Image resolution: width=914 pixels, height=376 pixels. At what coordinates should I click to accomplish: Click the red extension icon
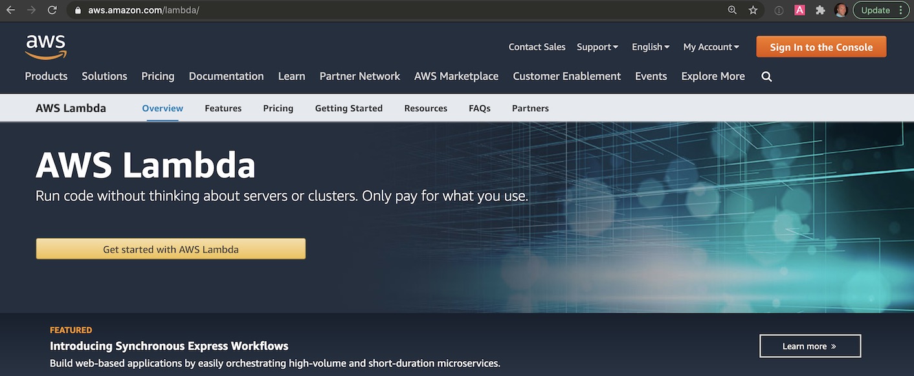pos(799,10)
